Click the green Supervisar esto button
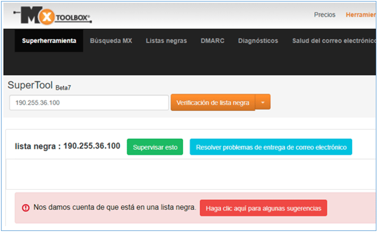This screenshot has height=233, width=378. coord(155,147)
